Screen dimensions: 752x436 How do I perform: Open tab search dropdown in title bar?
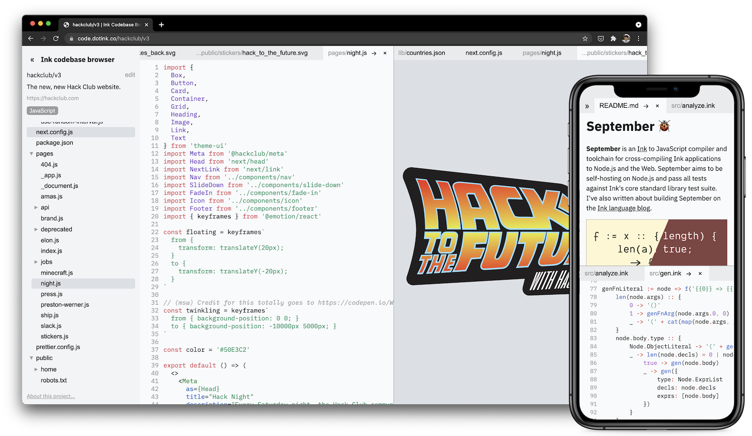638,25
